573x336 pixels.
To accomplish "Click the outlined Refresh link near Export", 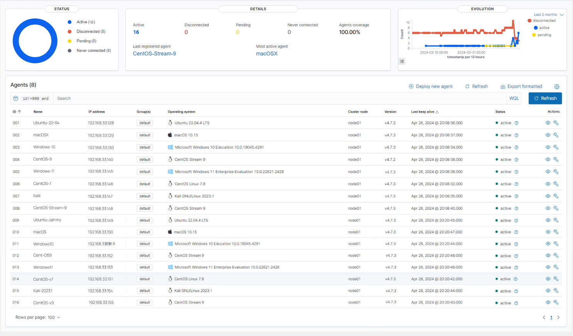I will [x=477, y=87].
